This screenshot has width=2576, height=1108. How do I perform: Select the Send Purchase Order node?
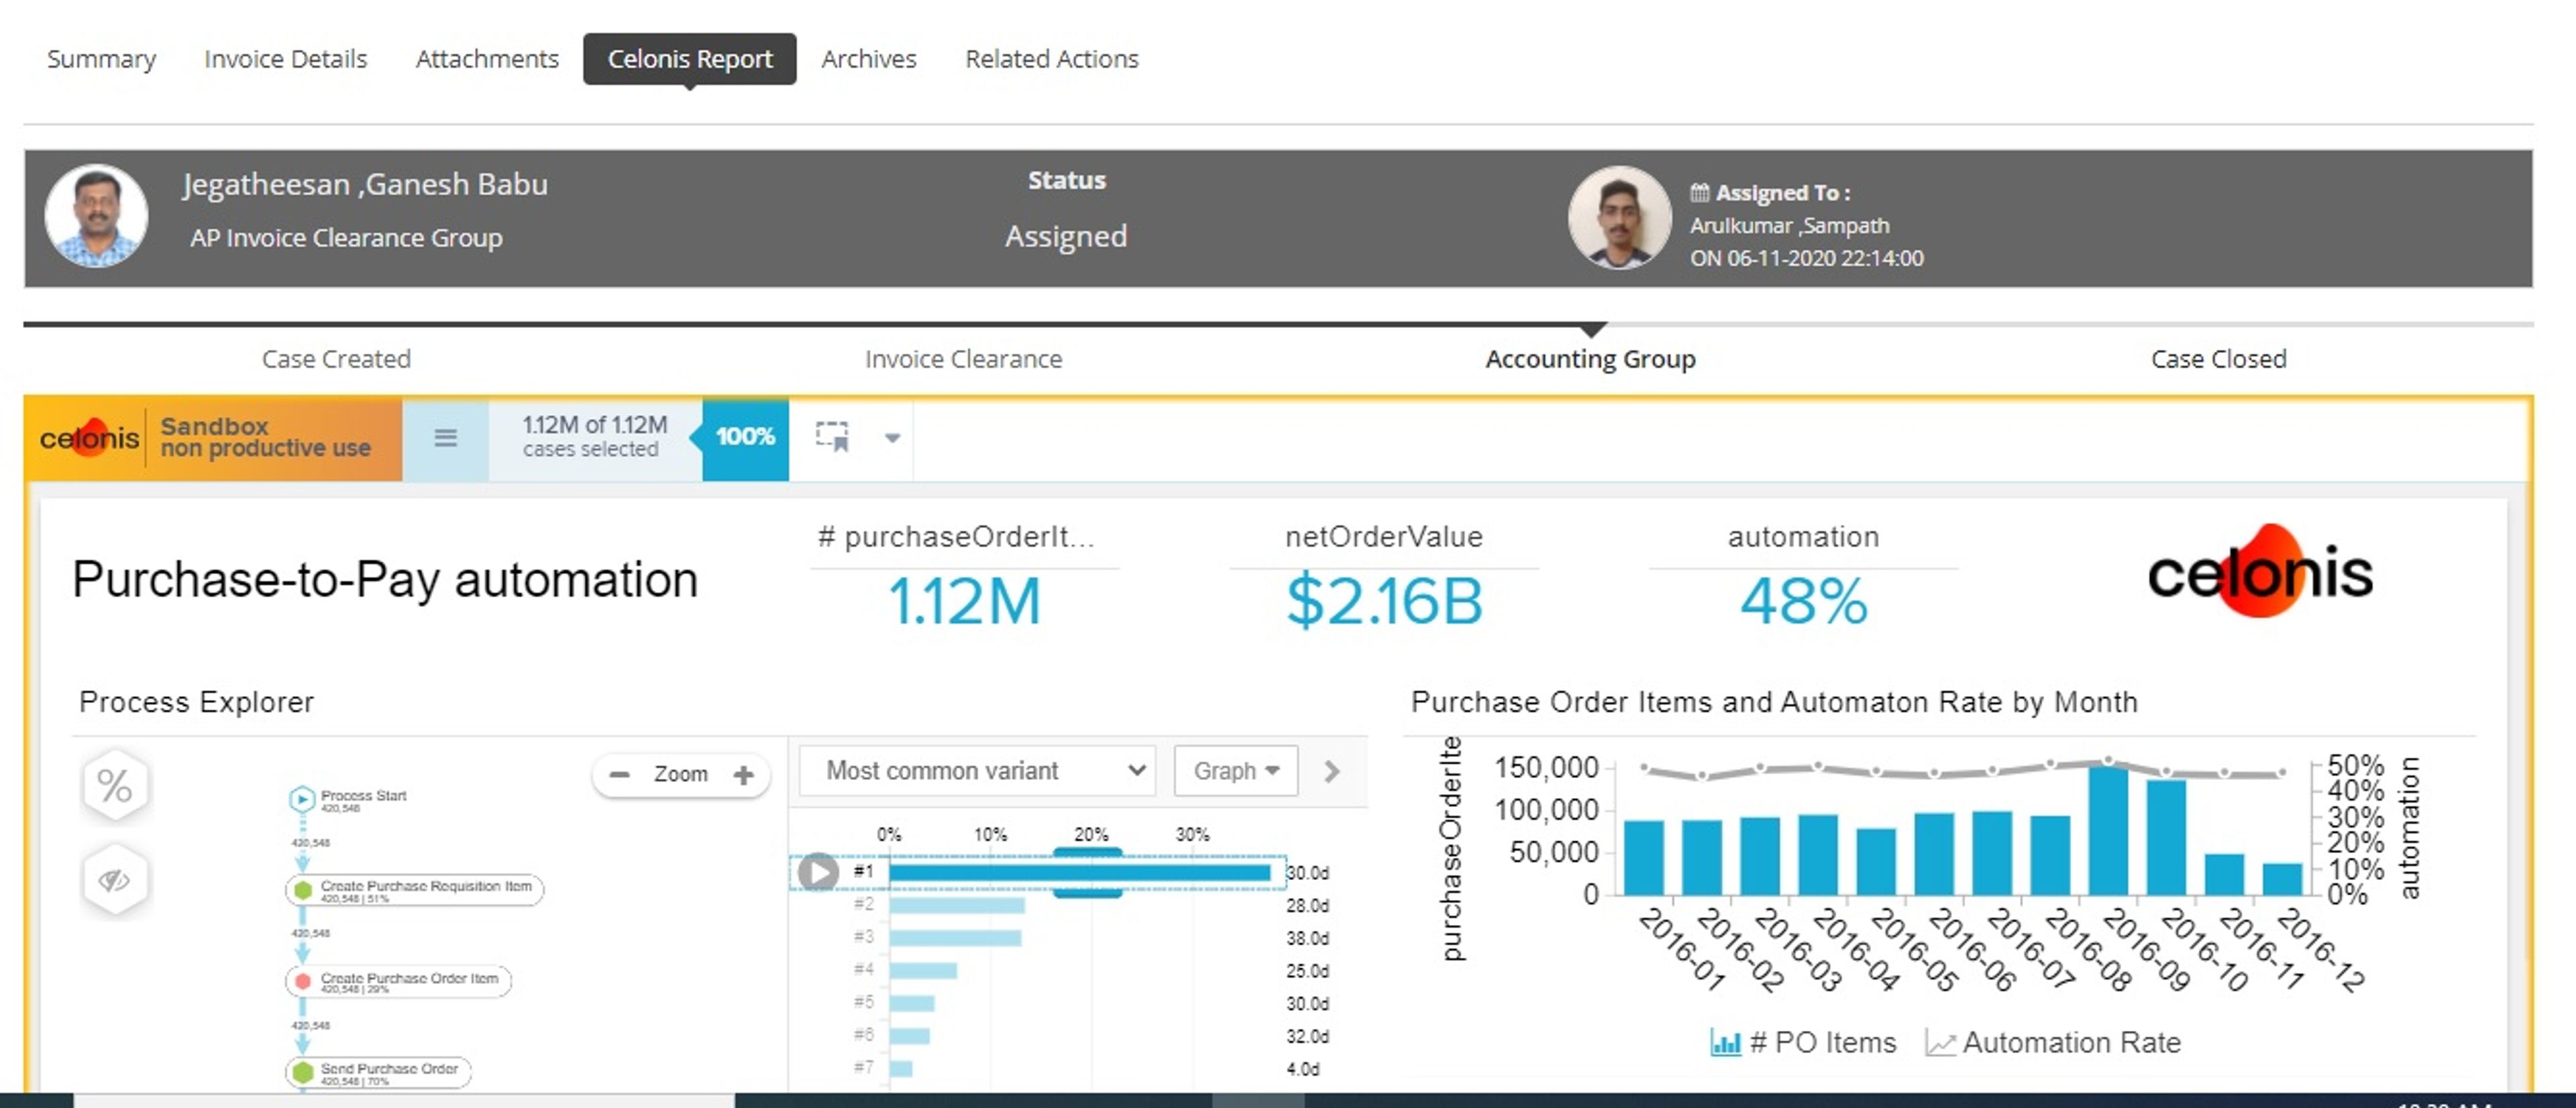click(x=378, y=1072)
